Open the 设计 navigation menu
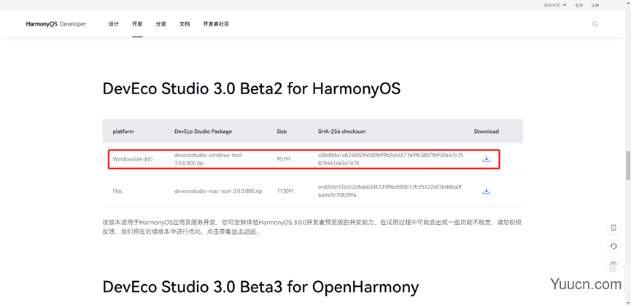Image resolution: width=631 pixels, height=306 pixels. (114, 24)
